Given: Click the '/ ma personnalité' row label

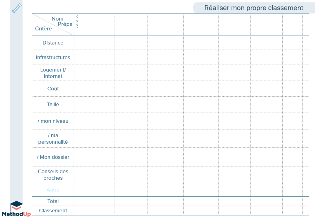Looking at the screenshot, I should pyautogui.click(x=53, y=139).
